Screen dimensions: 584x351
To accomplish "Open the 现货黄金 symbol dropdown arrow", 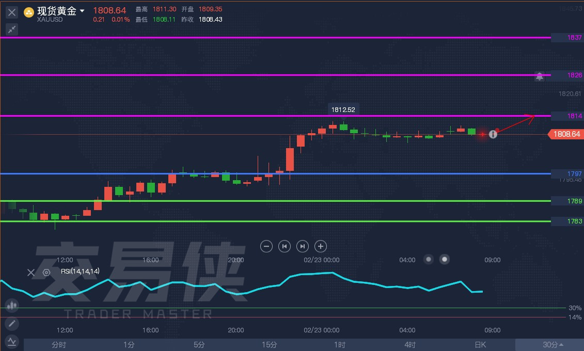I will click(x=82, y=11).
